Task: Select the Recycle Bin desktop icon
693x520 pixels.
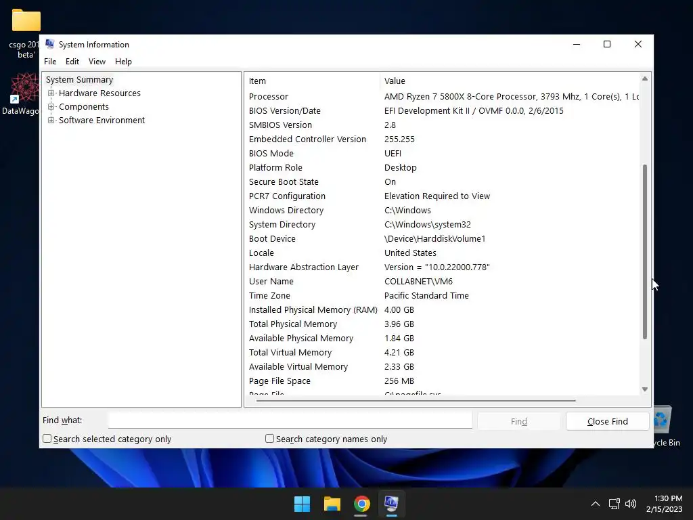Action: pyautogui.click(x=667, y=425)
